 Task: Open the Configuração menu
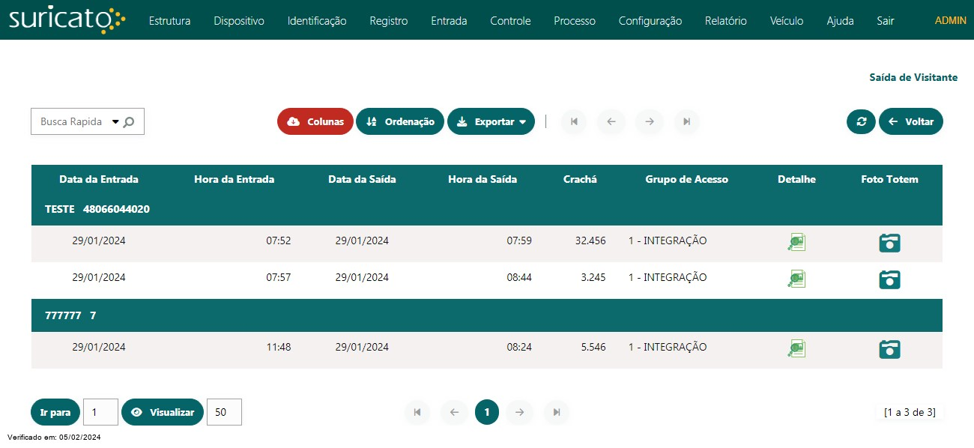(x=650, y=21)
